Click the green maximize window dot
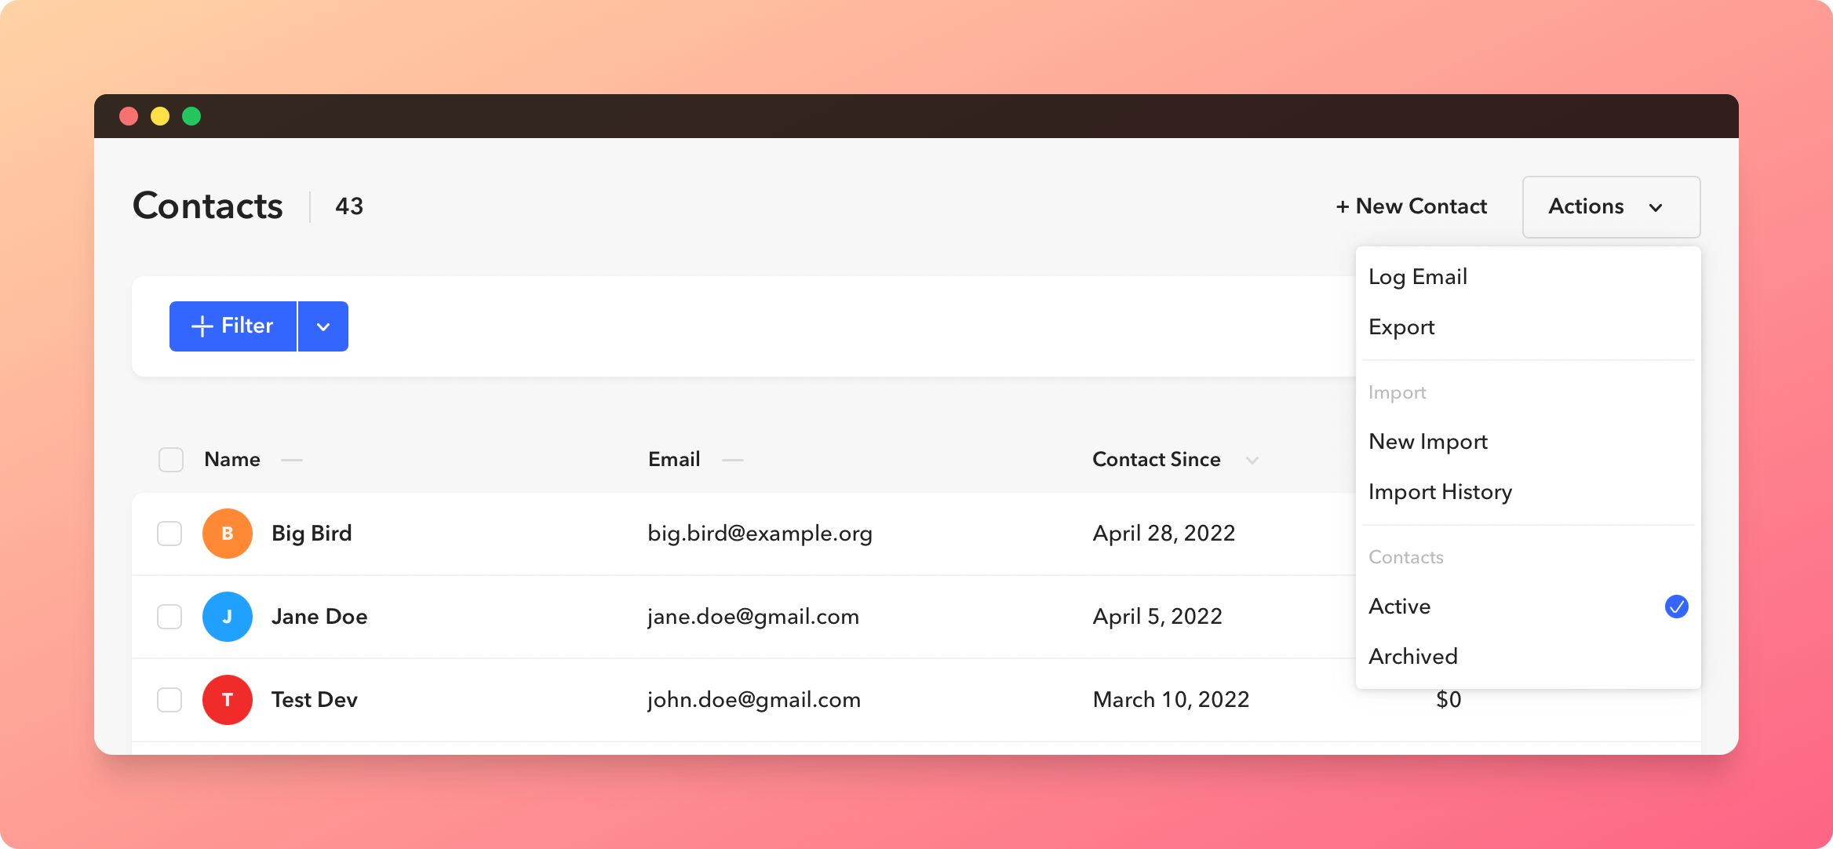Viewport: 1833px width, 849px height. (191, 116)
